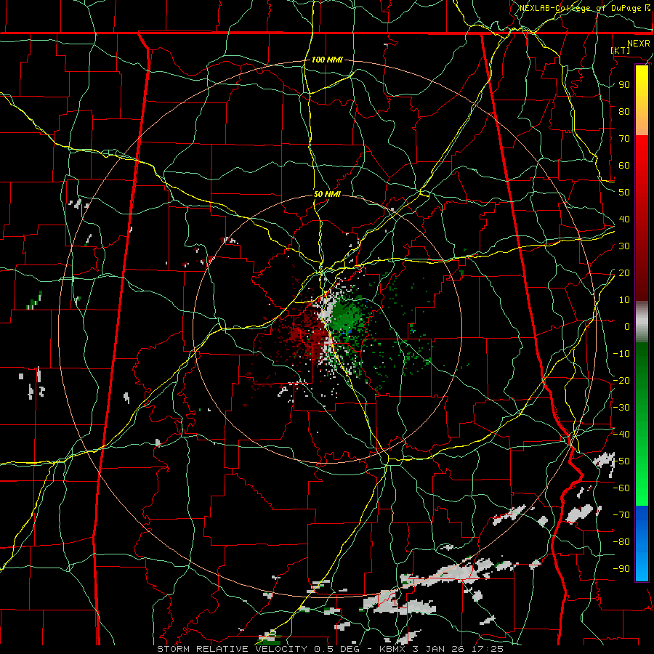Click the "-20" value on the velocity scale
The height and width of the screenshot is (654, 654).
click(x=622, y=381)
